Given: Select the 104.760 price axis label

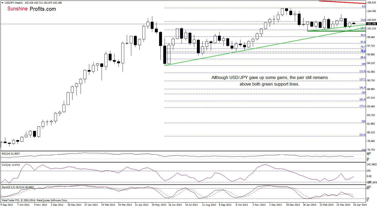Looking at the screenshot, I should coord(371,11).
